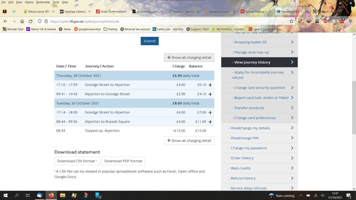
Task: Download statement in PDF format
Action: tap(123, 161)
